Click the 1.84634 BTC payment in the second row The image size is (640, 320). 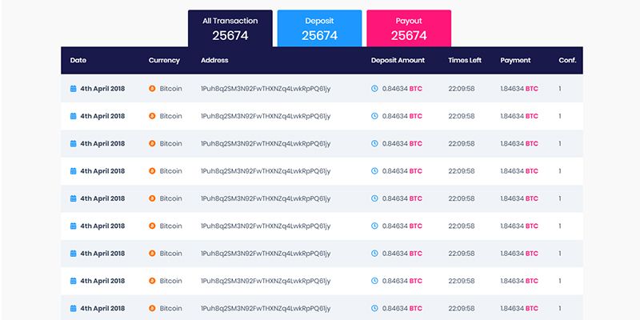(518, 116)
